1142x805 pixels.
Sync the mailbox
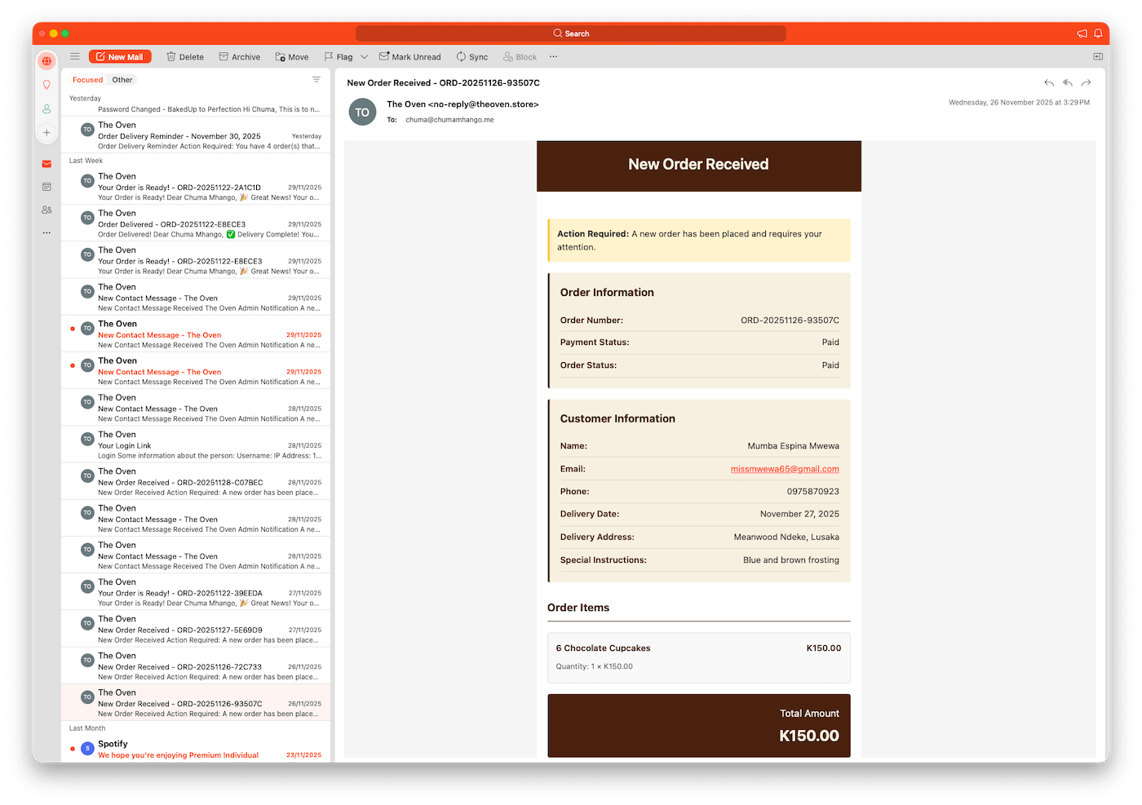pos(471,57)
